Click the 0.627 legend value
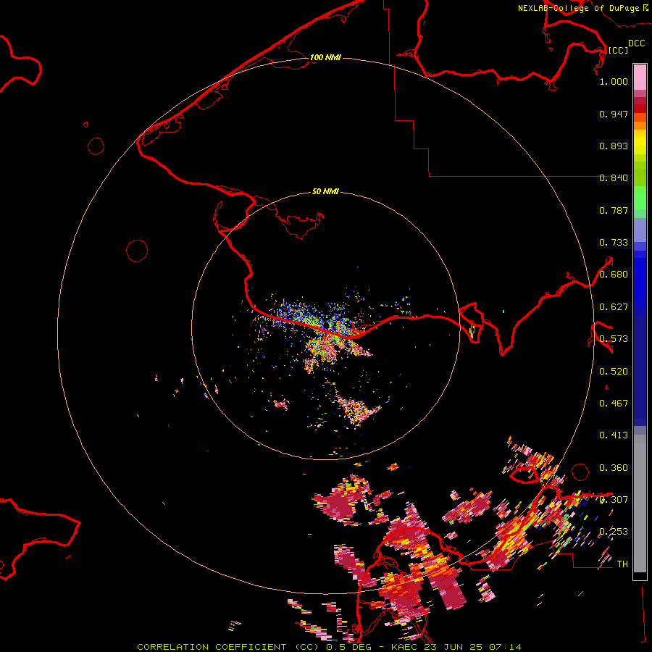Image resolution: width=652 pixels, height=652 pixels. click(x=614, y=307)
